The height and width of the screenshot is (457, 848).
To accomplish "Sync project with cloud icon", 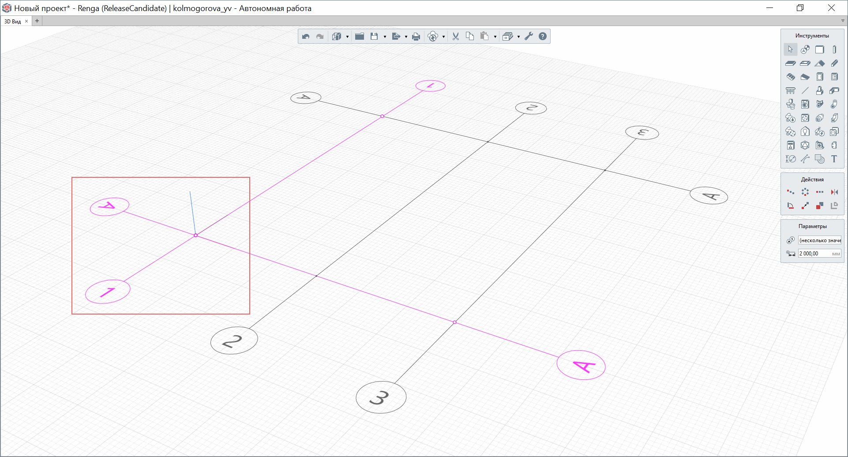I will (433, 36).
